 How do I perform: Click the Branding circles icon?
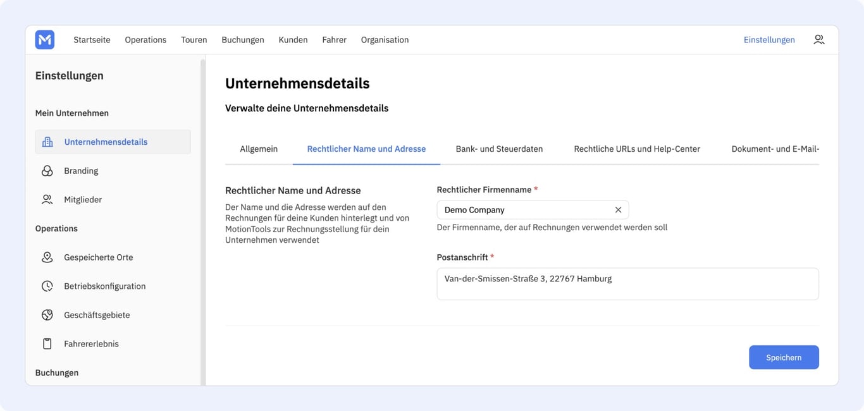click(x=47, y=171)
